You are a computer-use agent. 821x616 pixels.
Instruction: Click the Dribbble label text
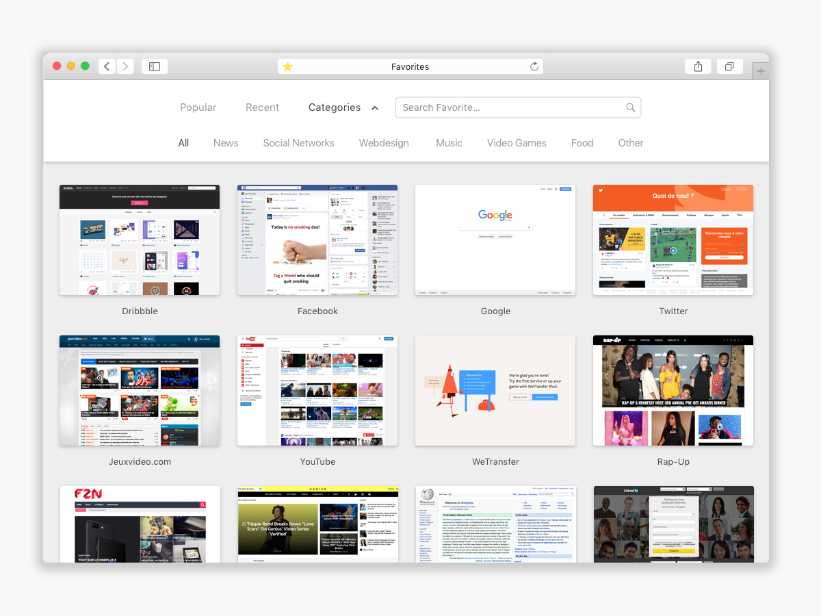click(x=140, y=311)
